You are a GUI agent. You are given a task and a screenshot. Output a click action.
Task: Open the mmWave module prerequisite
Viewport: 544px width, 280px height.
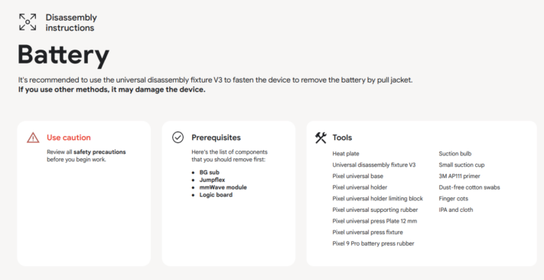coord(223,187)
